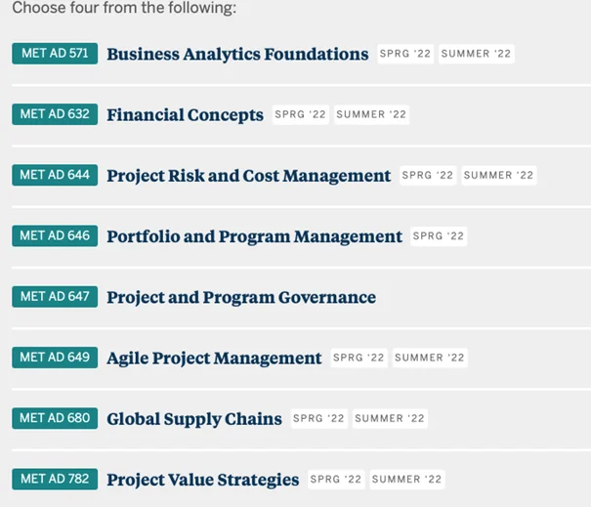Select SPRG '22 tag for Portfolio and Program Management
Viewport: 591px width, 507px height.
click(x=440, y=235)
